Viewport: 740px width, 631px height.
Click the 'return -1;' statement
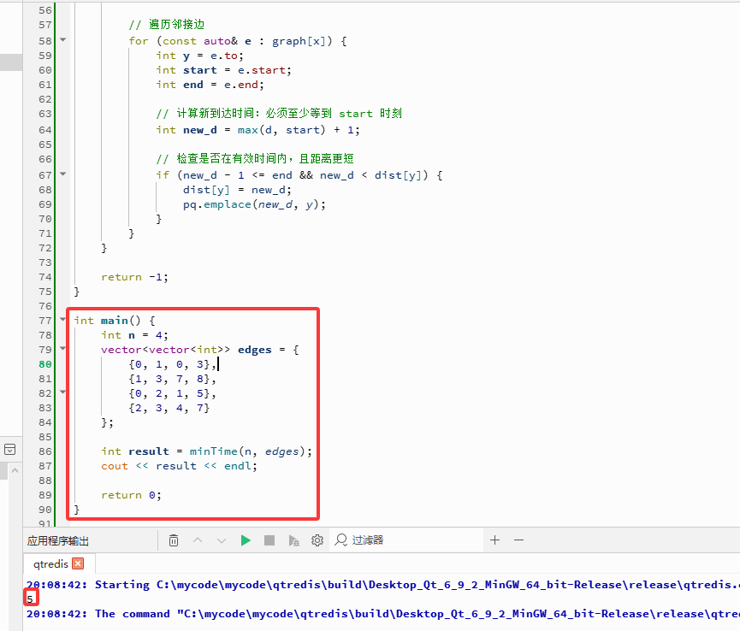point(134,277)
